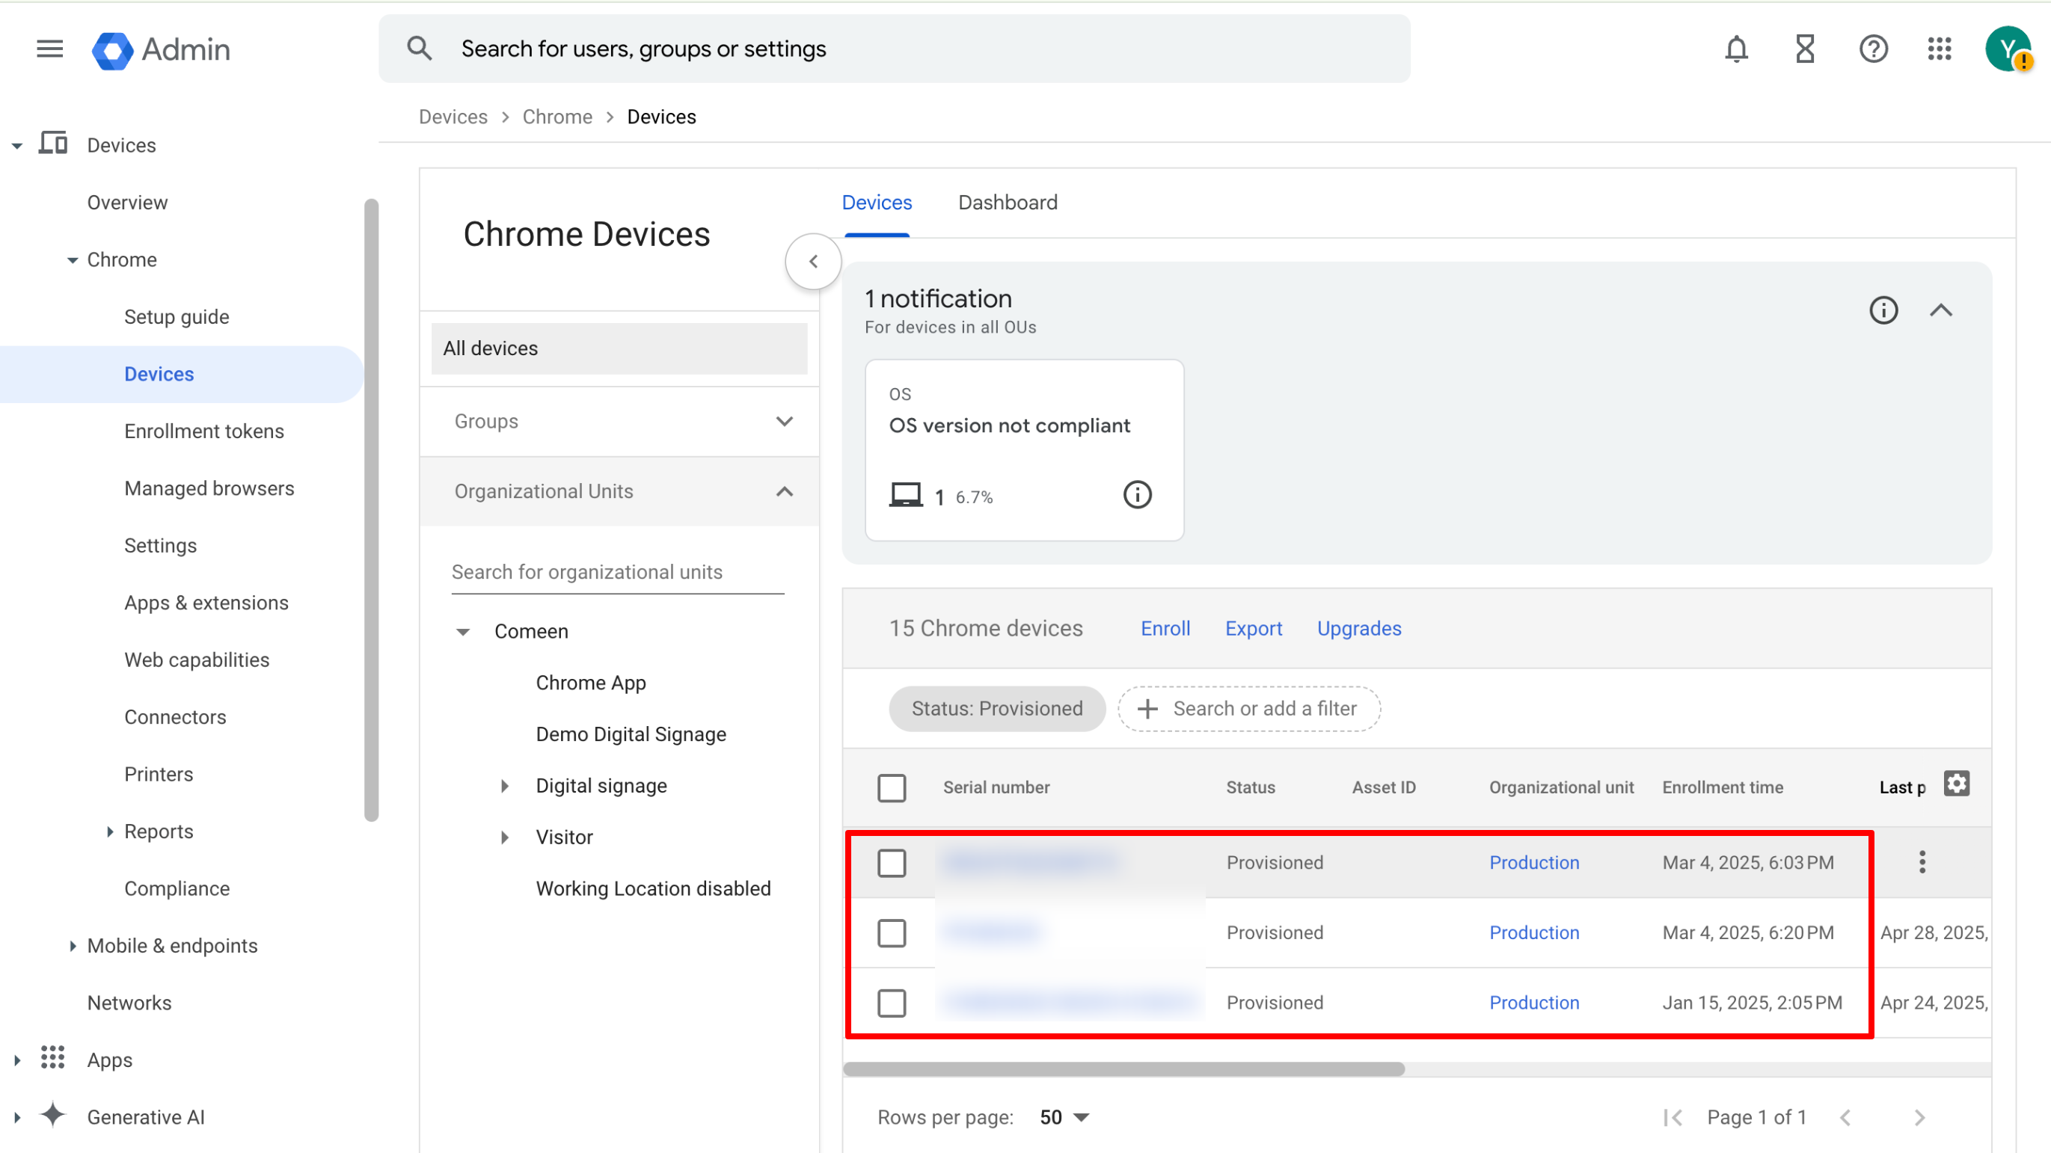Click the Apps grid icon in sidebar
2051x1153 pixels.
(x=53, y=1058)
